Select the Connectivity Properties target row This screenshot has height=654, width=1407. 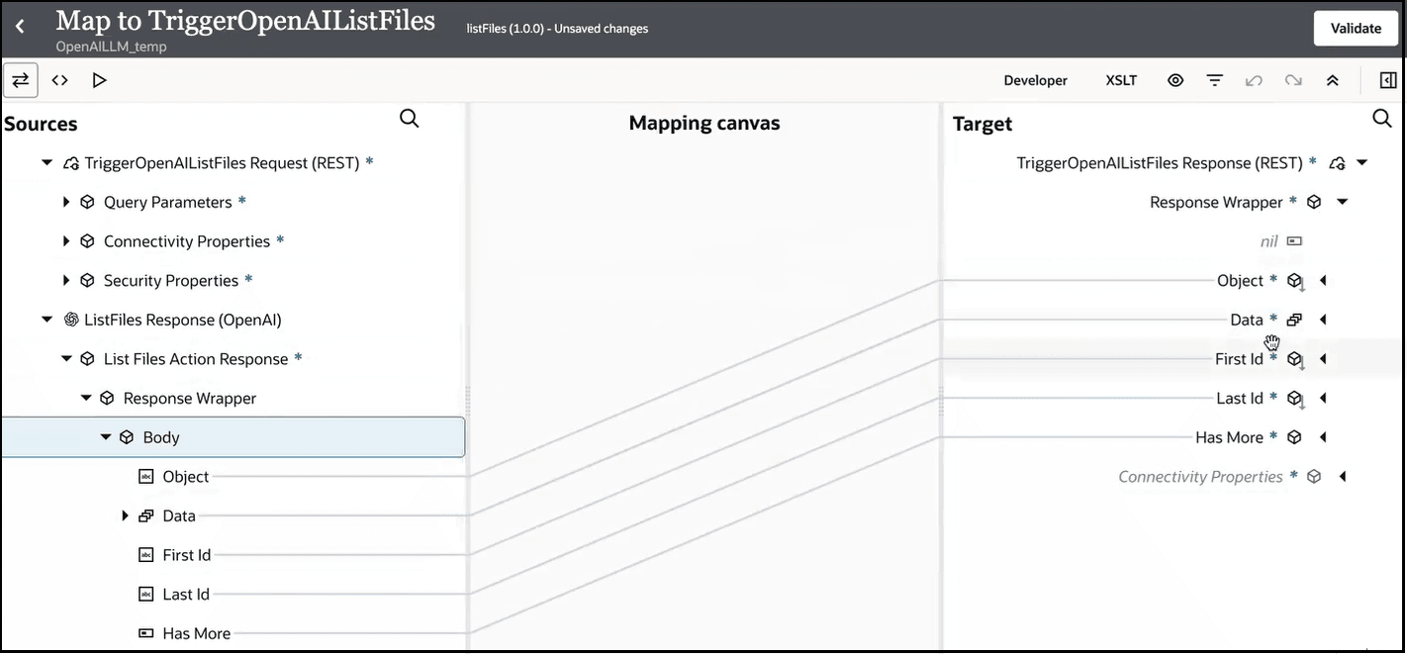pyautogui.click(x=1202, y=476)
